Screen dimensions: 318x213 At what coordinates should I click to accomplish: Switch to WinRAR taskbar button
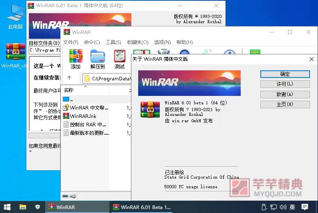tap(77, 207)
